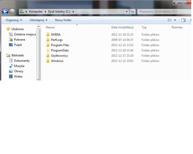Click Folder plików in the Windows row

click(x=151, y=61)
